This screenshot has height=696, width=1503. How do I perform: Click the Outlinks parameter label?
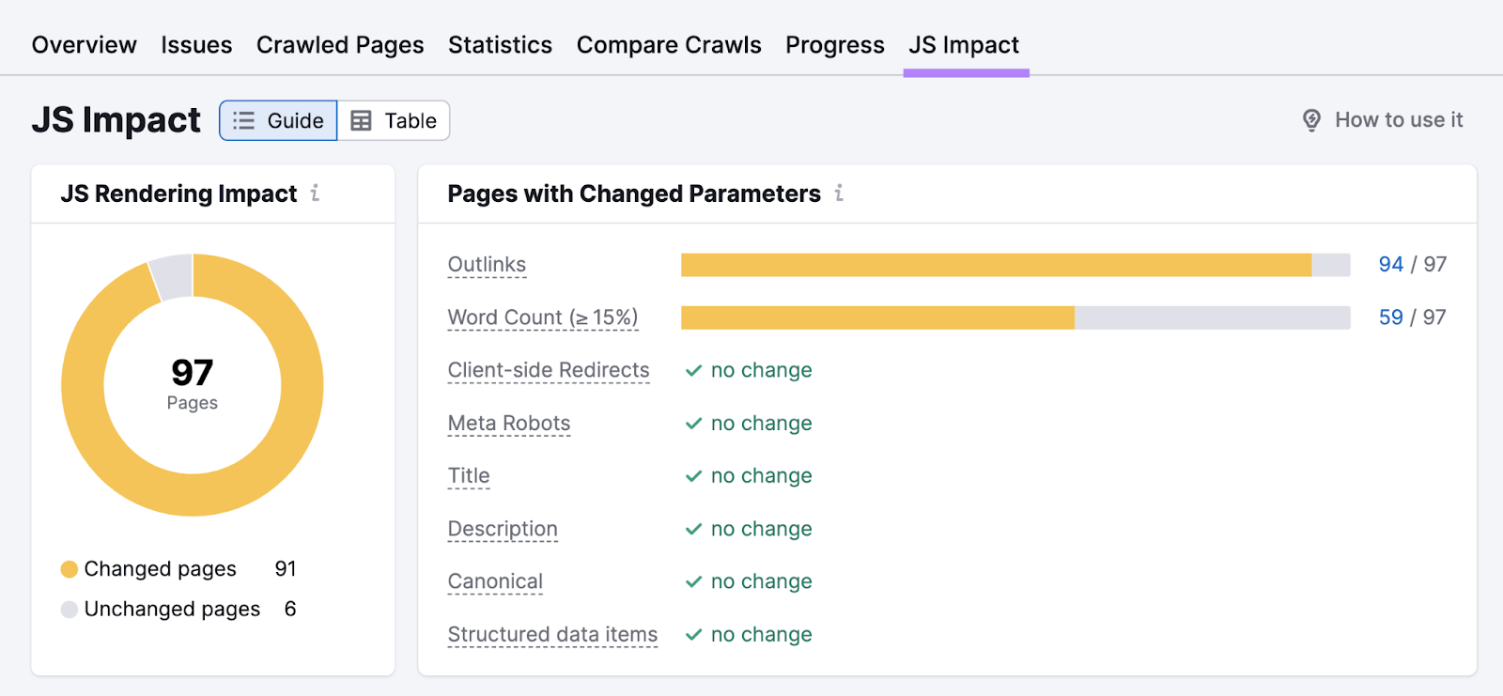(x=487, y=265)
